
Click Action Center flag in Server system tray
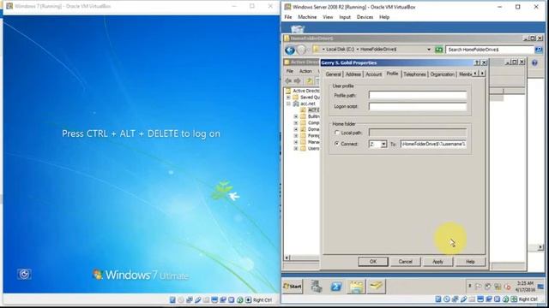pyautogui.click(x=479, y=287)
